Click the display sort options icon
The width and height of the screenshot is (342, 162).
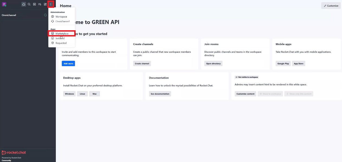(40, 4)
